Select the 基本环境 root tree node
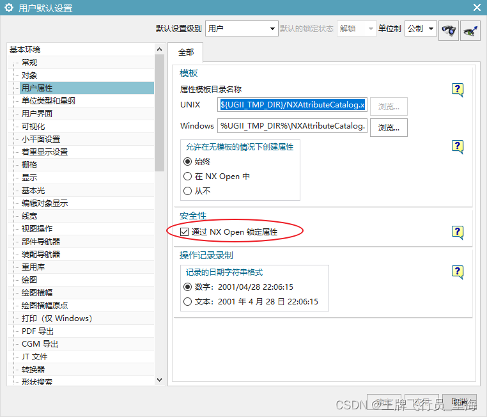 click(x=25, y=50)
